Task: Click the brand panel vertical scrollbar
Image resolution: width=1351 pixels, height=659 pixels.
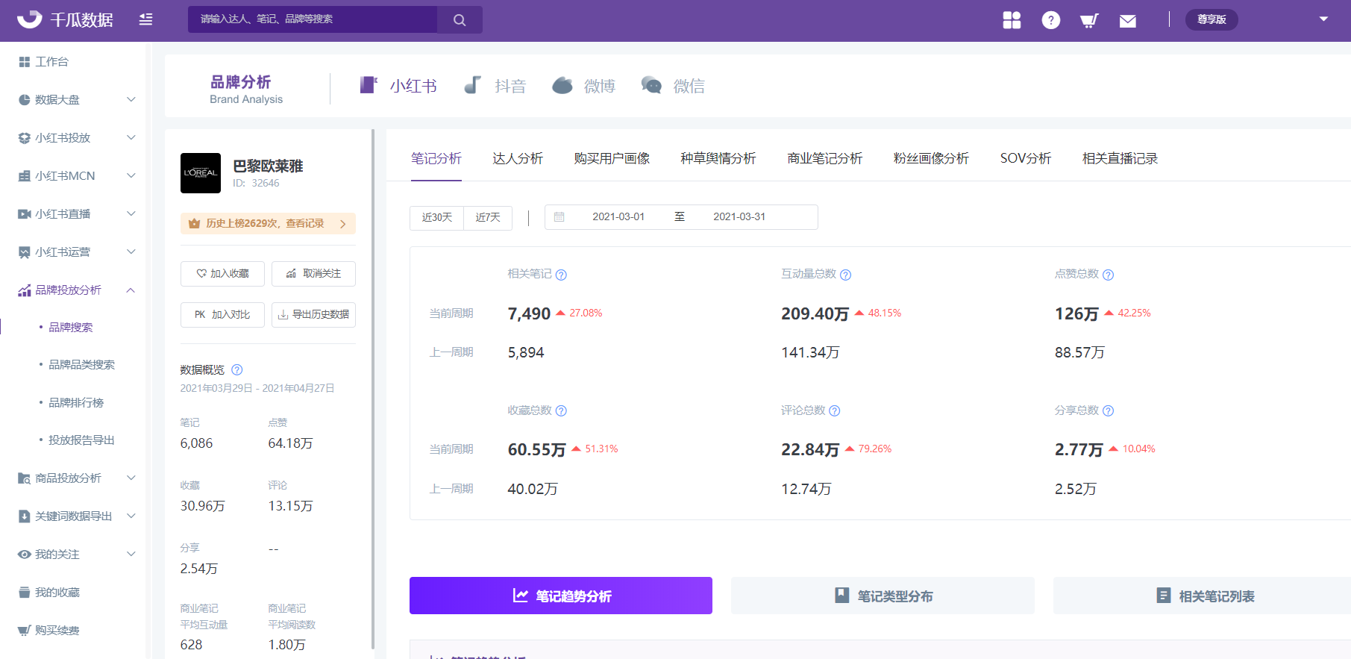Action: click(373, 390)
